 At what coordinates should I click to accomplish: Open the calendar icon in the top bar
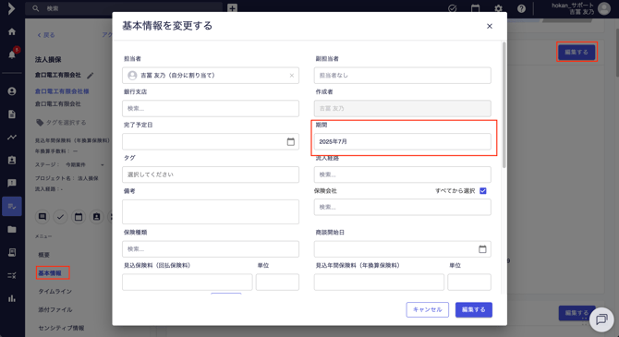point(475,8)
